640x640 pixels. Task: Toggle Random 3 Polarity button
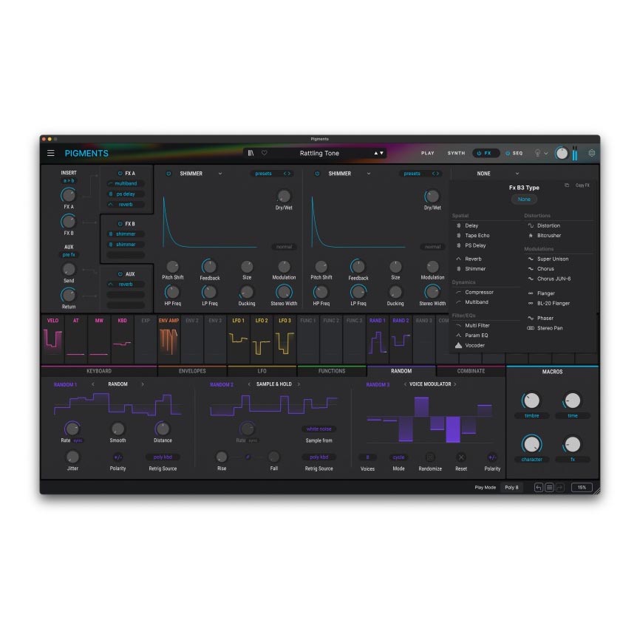(x=492, y=457)
